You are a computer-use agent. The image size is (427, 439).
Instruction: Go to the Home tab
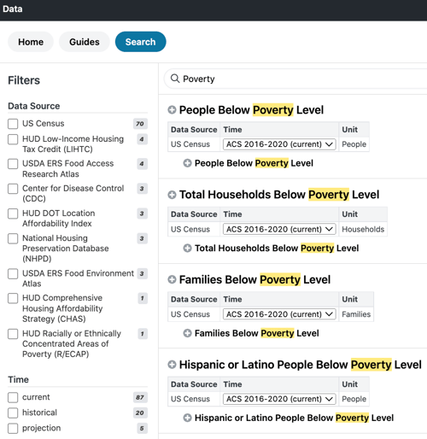31,42
